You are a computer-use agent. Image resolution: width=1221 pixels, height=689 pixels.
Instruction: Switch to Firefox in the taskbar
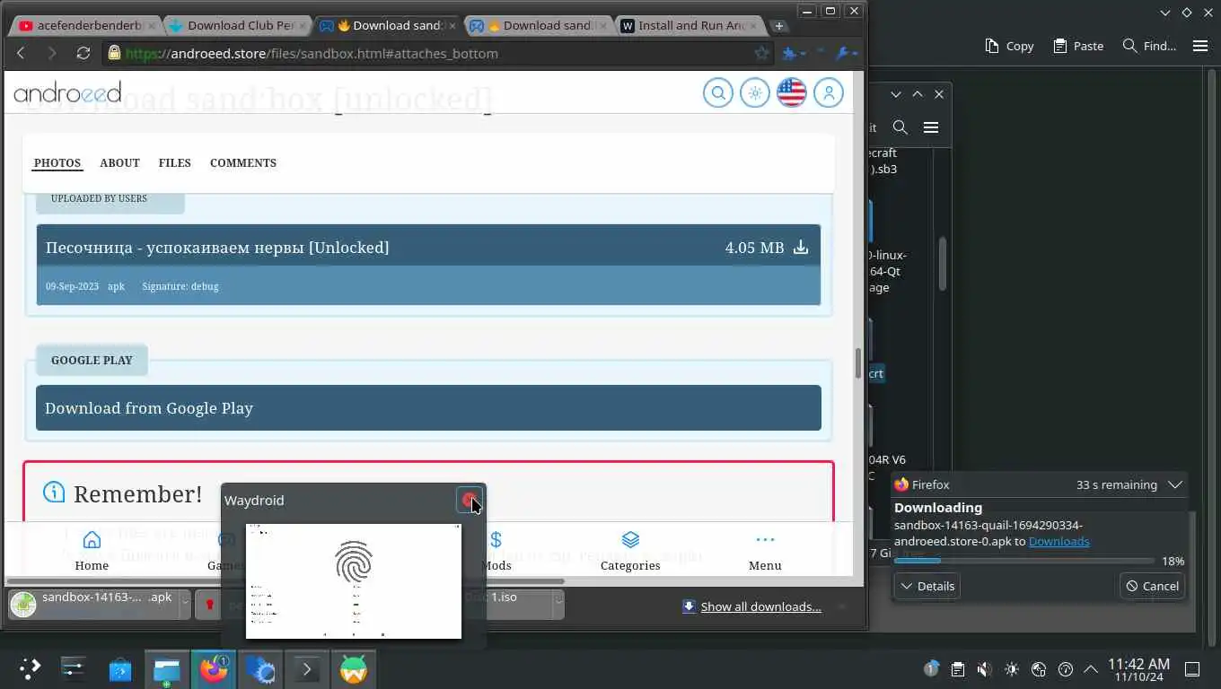tap(214, 669)
